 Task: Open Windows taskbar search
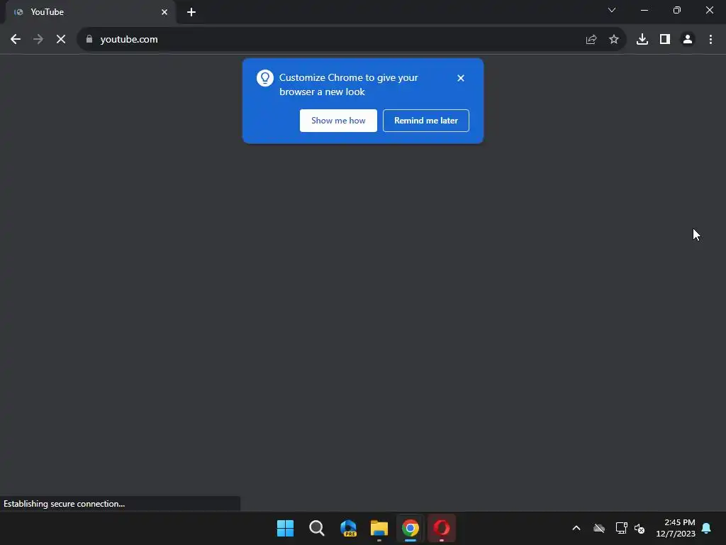pyautogui.click(x=317, y=528)
